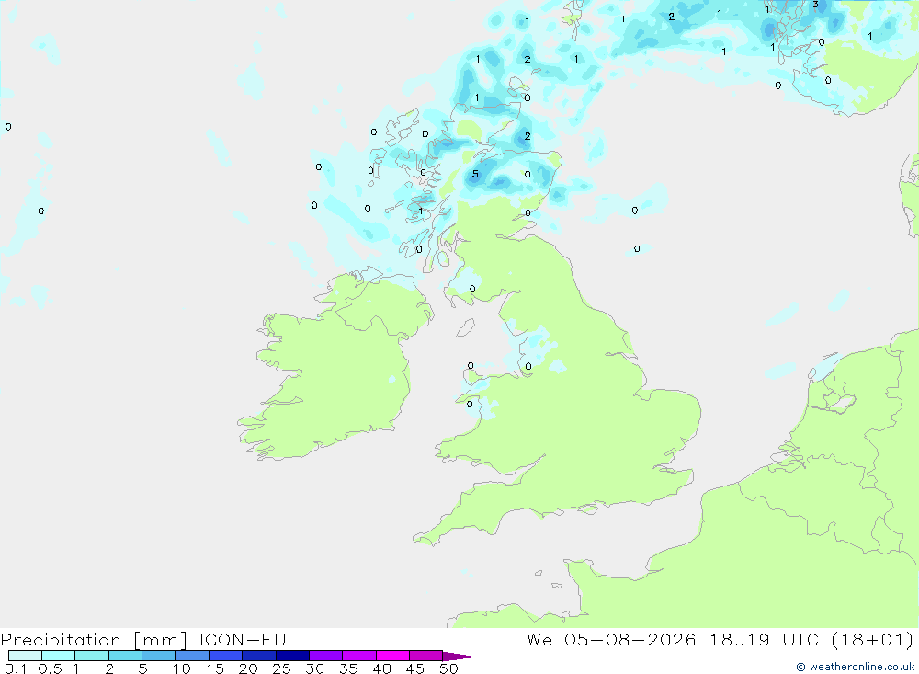
Task: Select the "(18+01)" forecast offset text
Action: [x=872, y=639]
